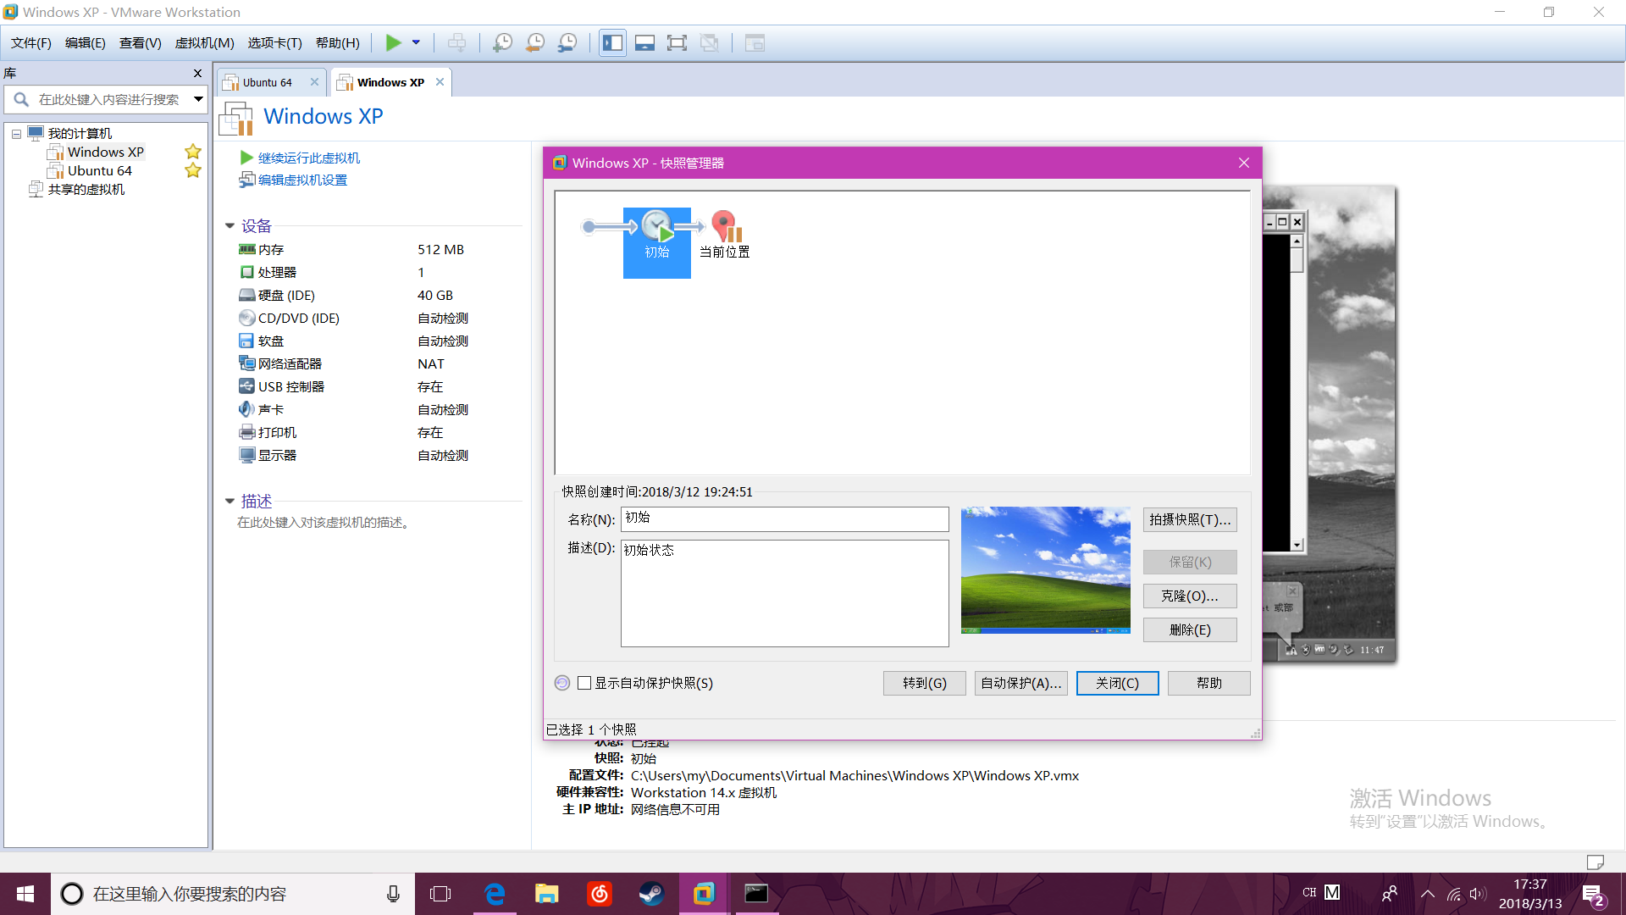Close the Ubuntu 64 tab
Image resolution: width=1626 pixels, height=915 pixels.
314,82
